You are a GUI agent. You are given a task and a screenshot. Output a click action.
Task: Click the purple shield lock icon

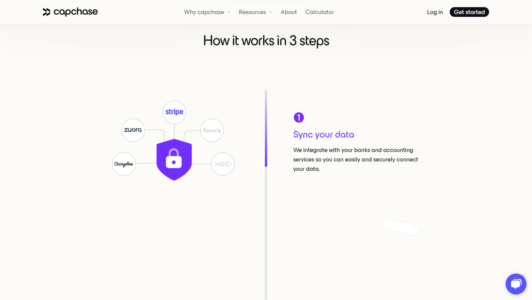point(174,160)
